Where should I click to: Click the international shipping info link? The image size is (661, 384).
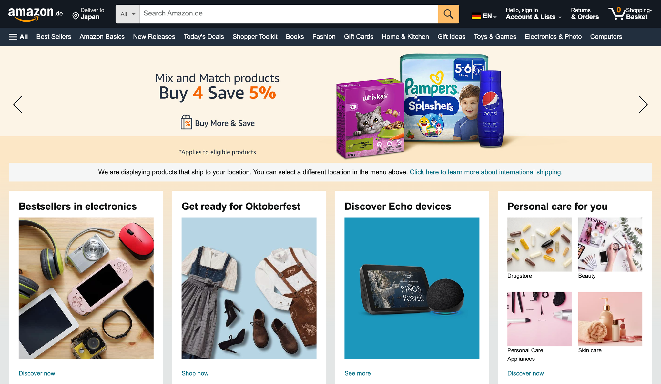(486, 172)
